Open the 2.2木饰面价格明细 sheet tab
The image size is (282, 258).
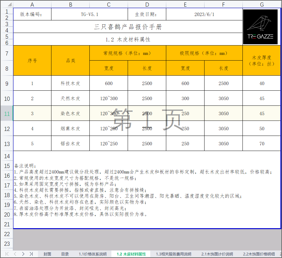[x=259, y=254]
